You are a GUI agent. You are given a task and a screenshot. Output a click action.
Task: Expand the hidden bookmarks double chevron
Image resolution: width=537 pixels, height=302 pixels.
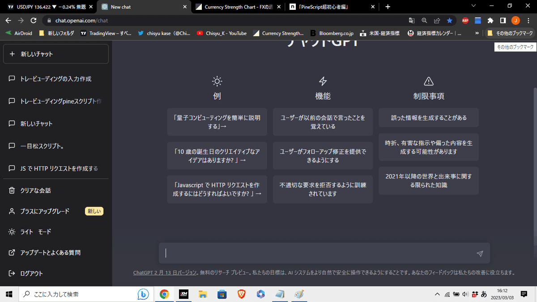click(477, 33)
